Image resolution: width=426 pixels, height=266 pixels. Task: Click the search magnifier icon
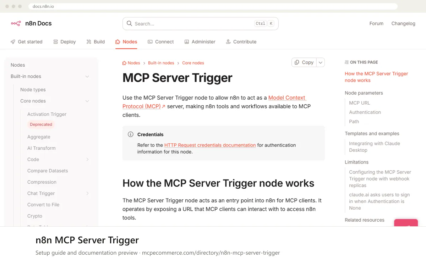tap(129, 24)
